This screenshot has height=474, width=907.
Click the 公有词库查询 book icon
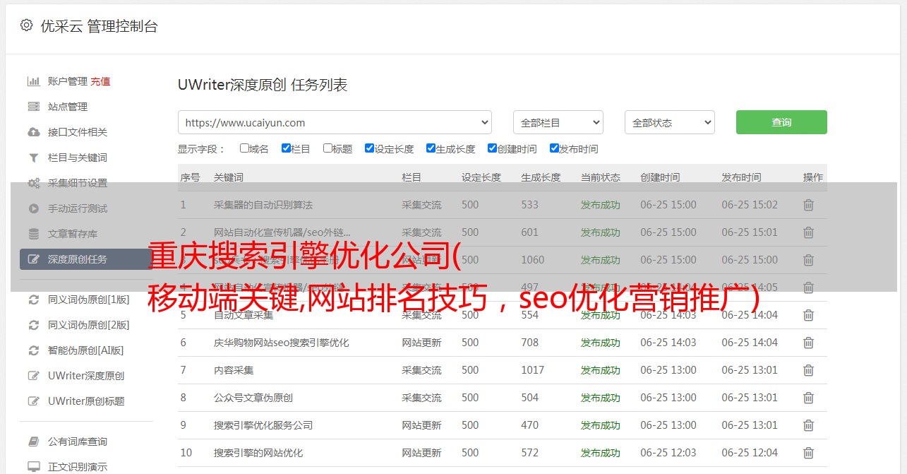click(x=33, y=442)
